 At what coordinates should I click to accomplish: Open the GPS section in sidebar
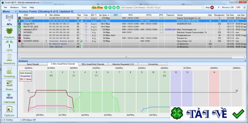[x=9, y=46]
